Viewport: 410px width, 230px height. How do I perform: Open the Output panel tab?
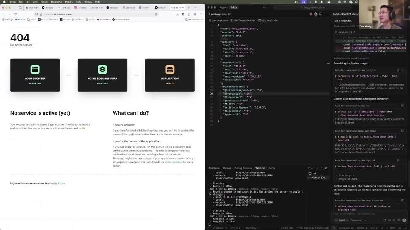(227, 168)
